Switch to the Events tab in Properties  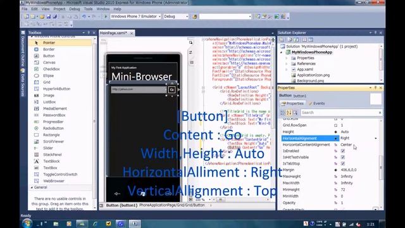click(317, 103)
